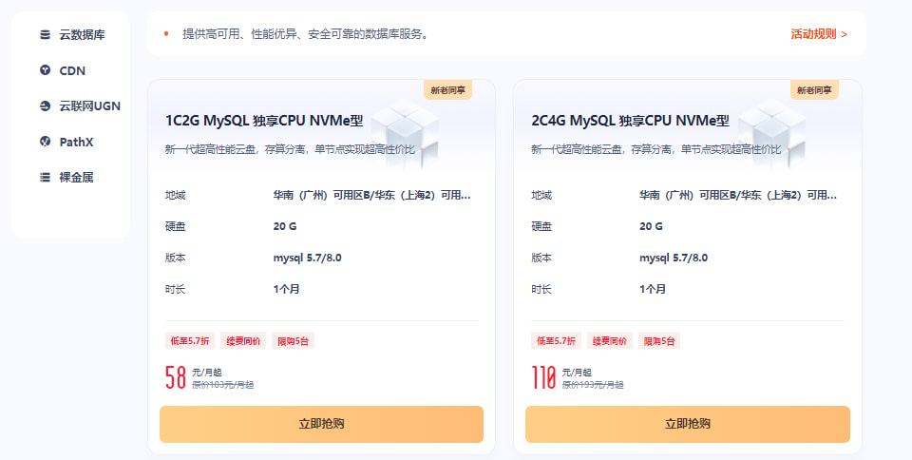The width and height of the screenshot is (912, 460).
Task: Click 新老同享 badge on 2C4G card
Action: [814, 90]
